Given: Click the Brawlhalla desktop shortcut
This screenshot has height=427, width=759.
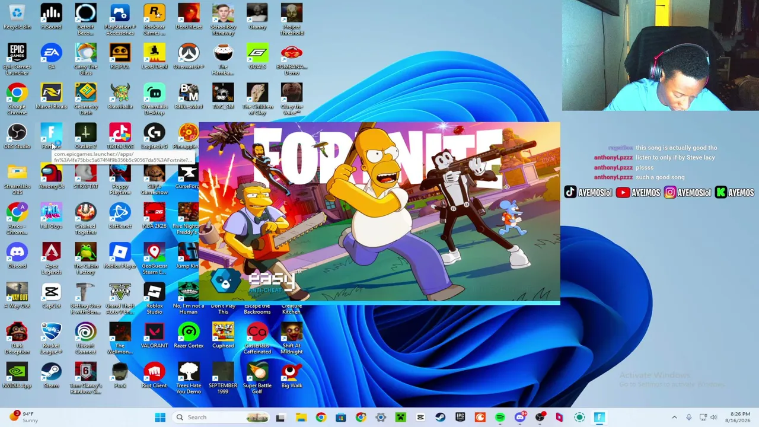Looking at the screenshot, I should click(x=120, y=96).
